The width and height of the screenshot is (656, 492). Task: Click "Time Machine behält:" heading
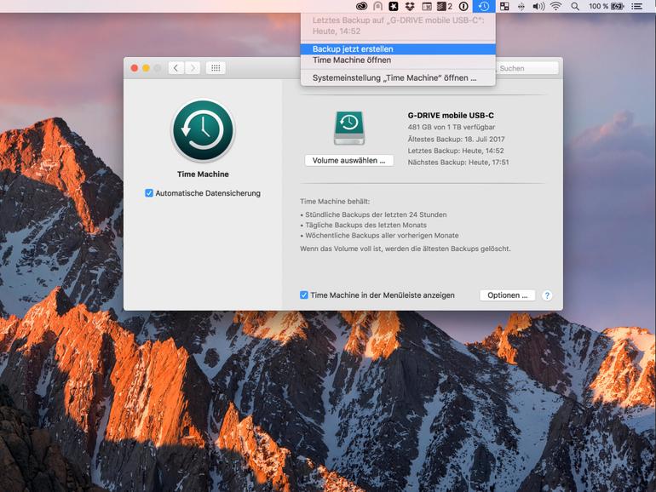click(335, 202)
